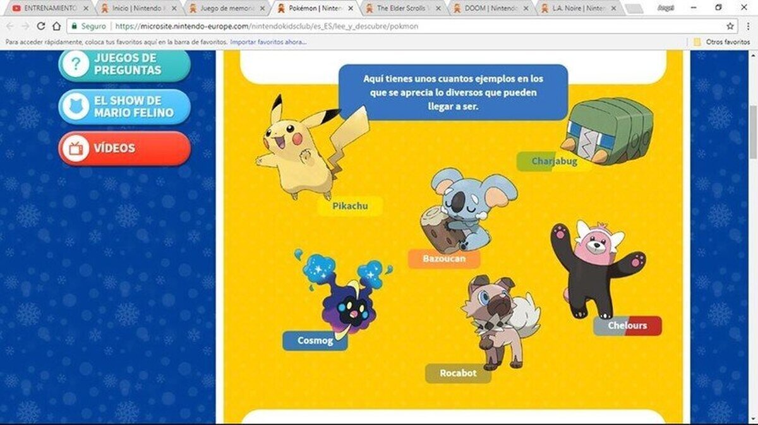
Task: Open the Otros favoritos folder
Action: (721, 42)
